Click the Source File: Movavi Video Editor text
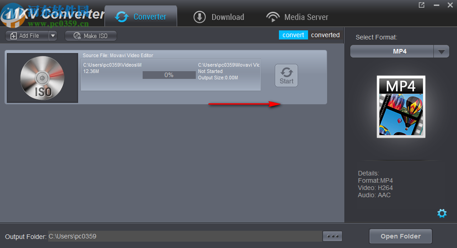Screen dimensions: 457x248 [x=118, y=55]
